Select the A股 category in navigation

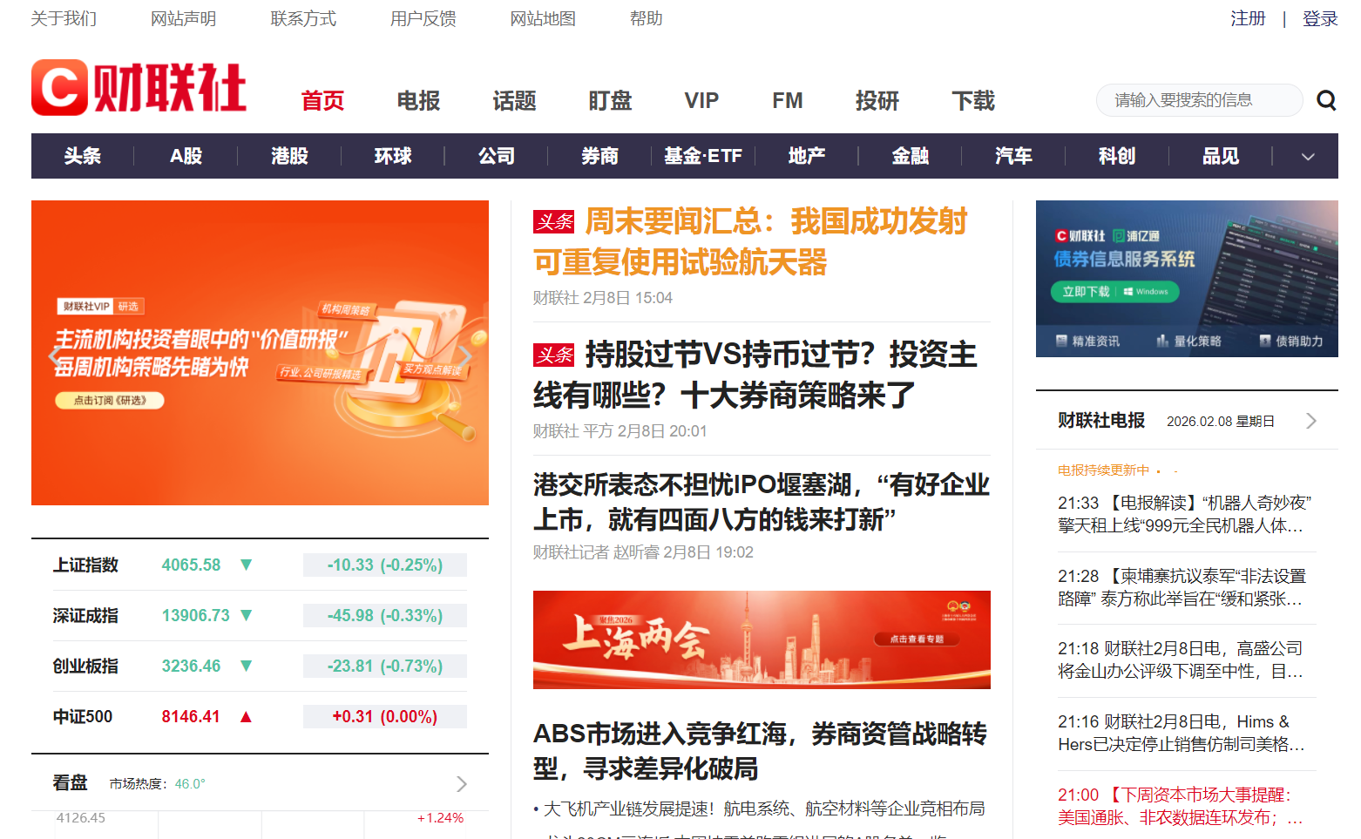186,156
